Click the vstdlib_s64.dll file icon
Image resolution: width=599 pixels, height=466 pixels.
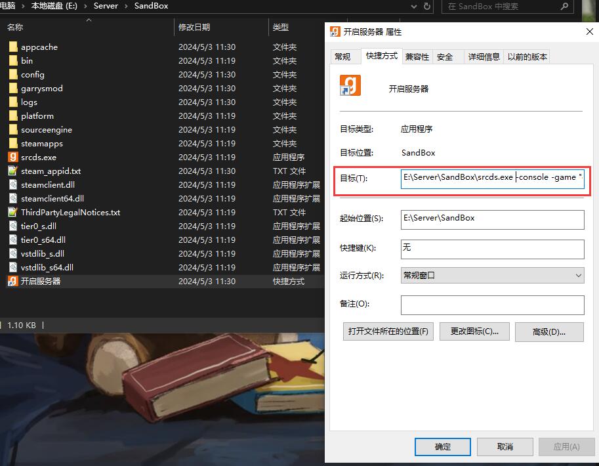13,267
